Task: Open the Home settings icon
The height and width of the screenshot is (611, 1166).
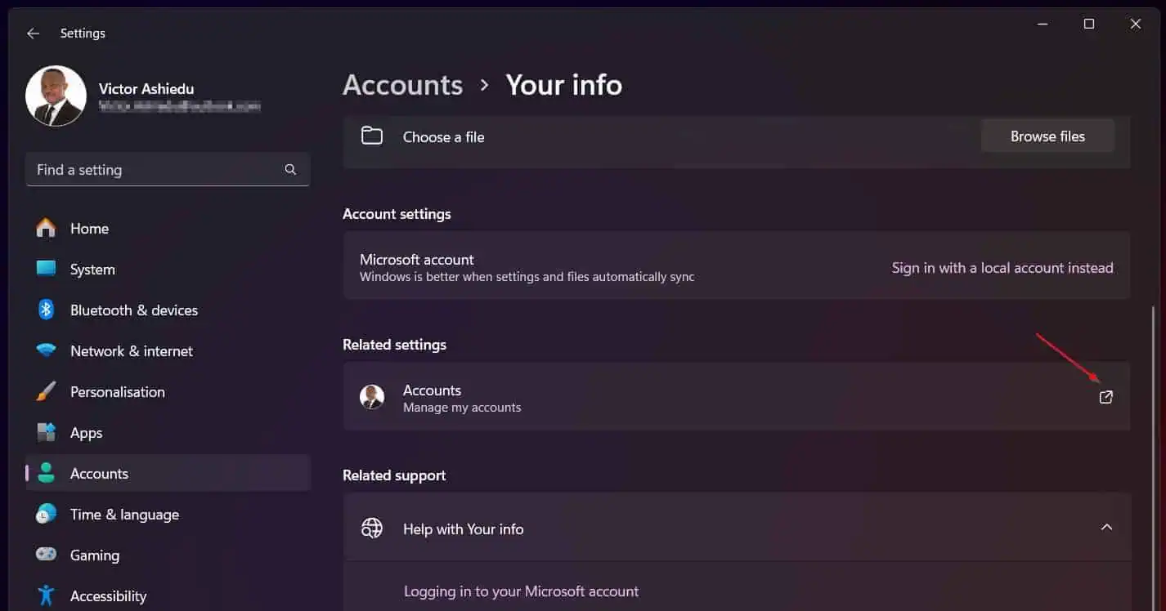Action: [47, 228]
